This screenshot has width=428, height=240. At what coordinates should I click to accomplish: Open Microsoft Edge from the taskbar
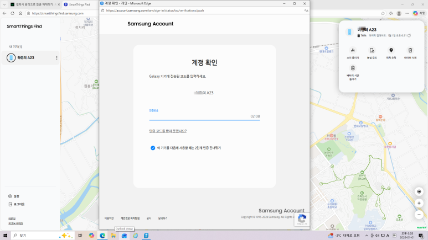(x=102, y=236)
